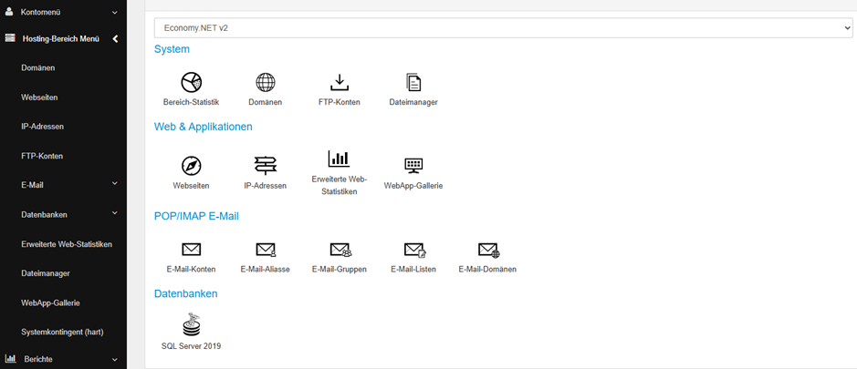Click the FTP-Konten download icon
857x369 pixels.
340,83
